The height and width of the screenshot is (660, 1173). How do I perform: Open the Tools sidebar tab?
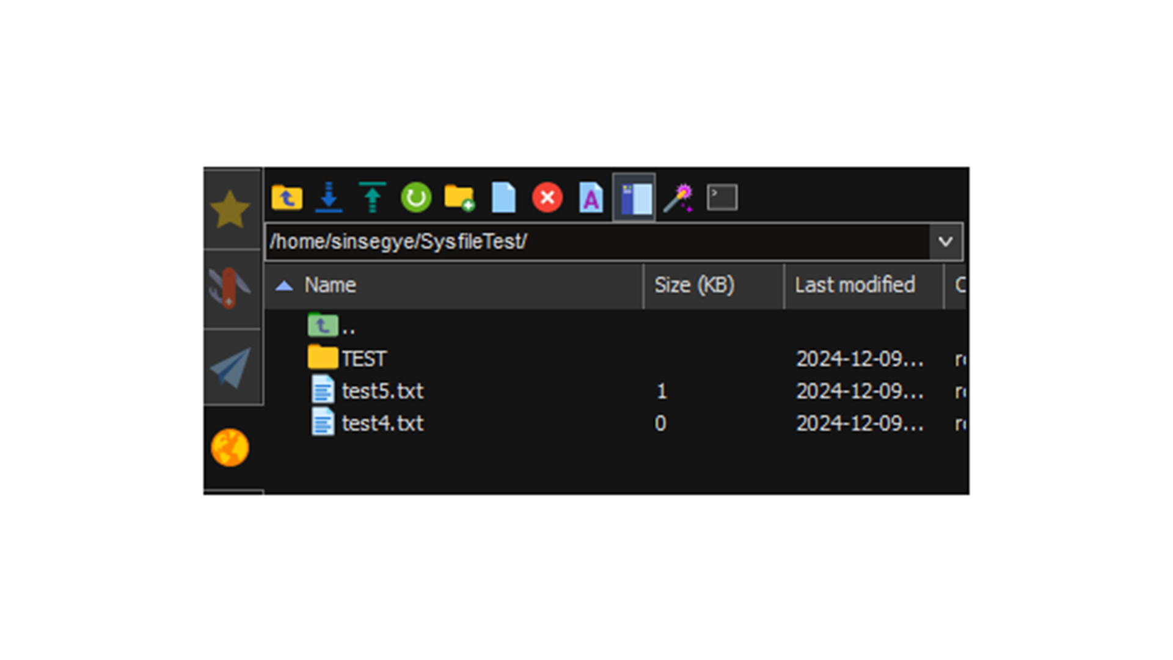(230, 288)
